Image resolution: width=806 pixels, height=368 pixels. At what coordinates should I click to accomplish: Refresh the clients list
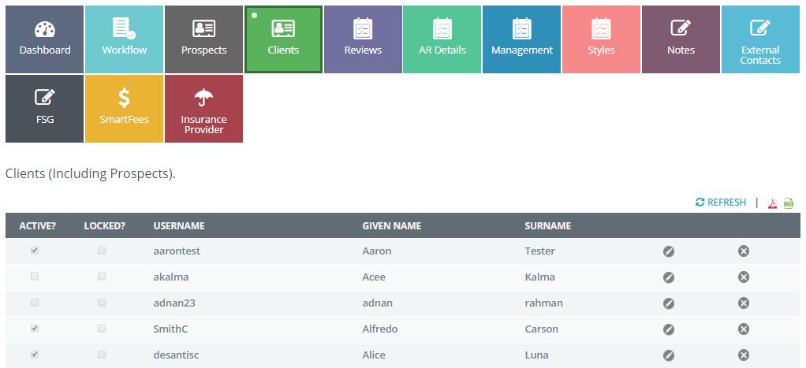point(720,203)
